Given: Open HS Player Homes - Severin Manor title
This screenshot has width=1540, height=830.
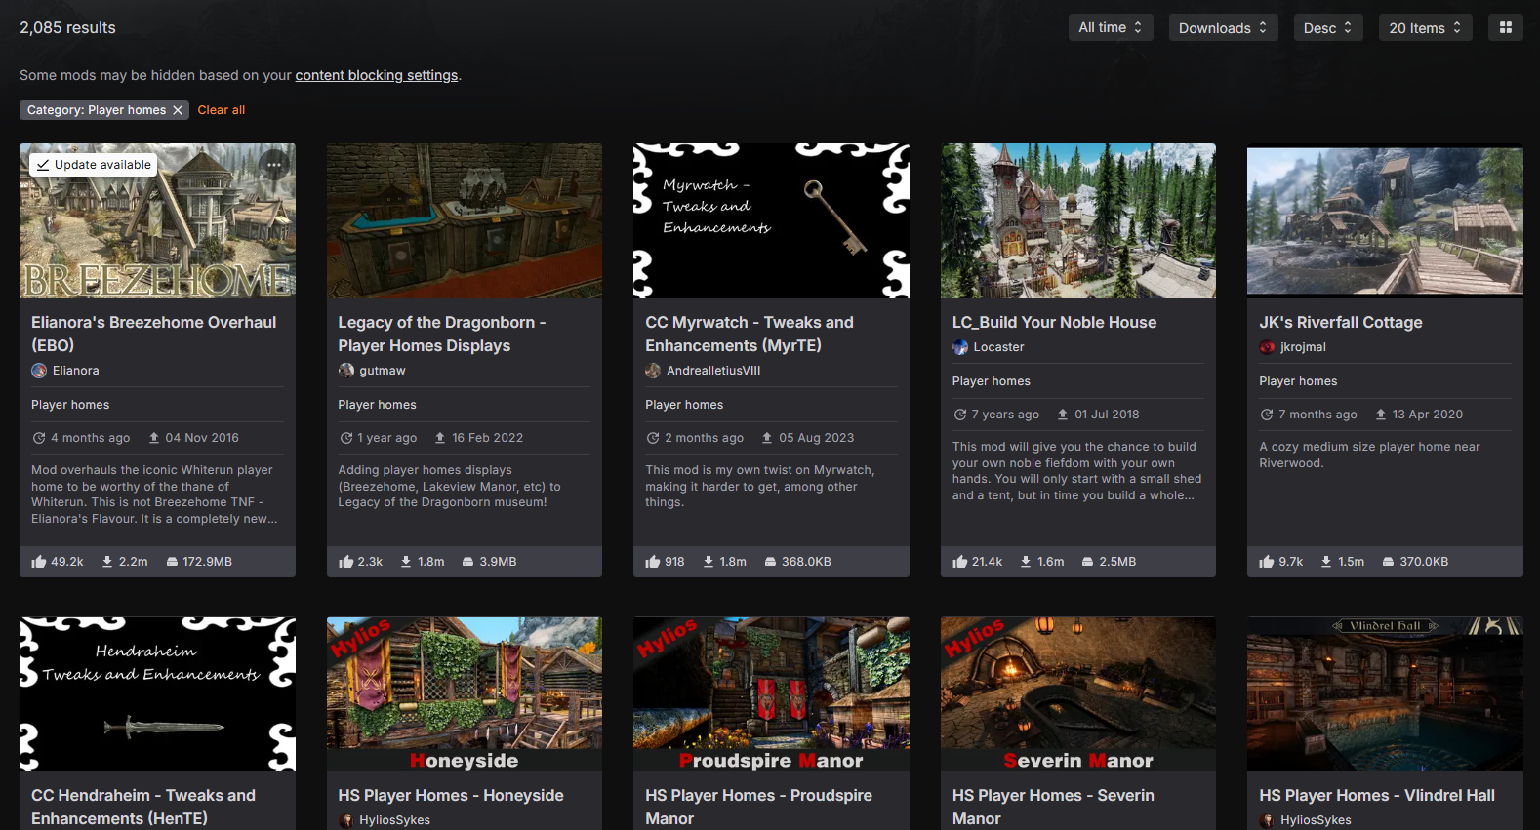Looking at the screenshot, I should [1053, 807].
